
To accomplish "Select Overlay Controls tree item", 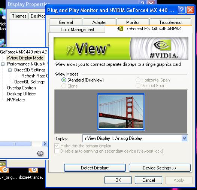I will click(x=22, y=88).
